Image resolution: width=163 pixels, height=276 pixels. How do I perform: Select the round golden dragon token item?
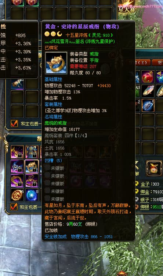click(x=17, y=195)
